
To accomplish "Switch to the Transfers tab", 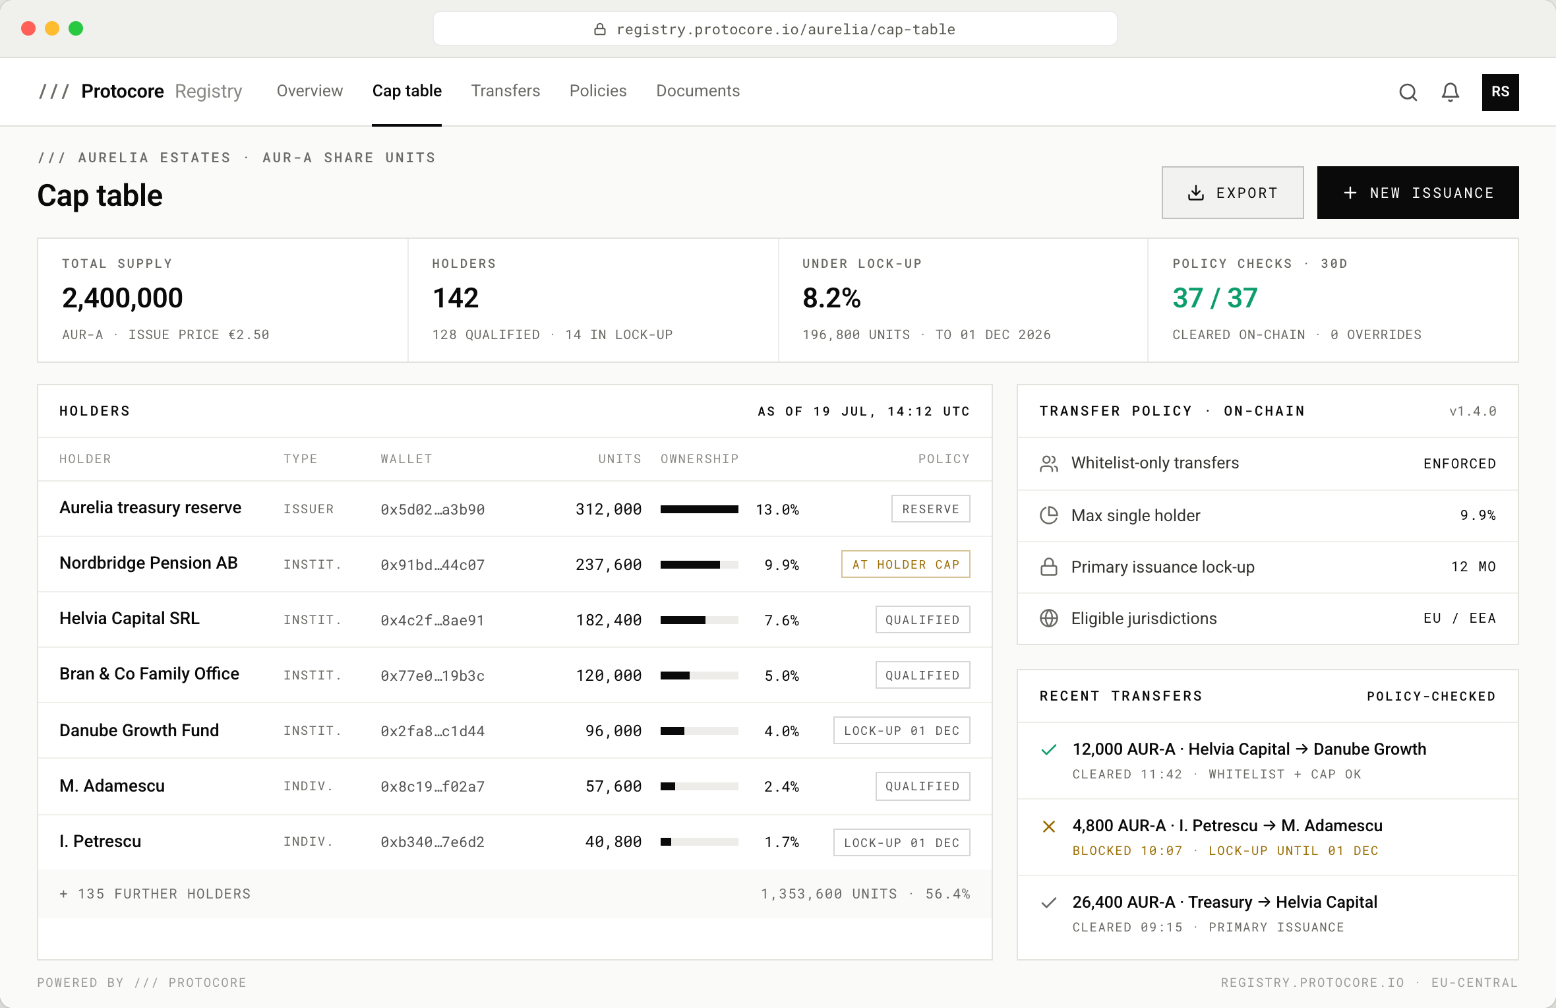I will [x=506, y=91].
